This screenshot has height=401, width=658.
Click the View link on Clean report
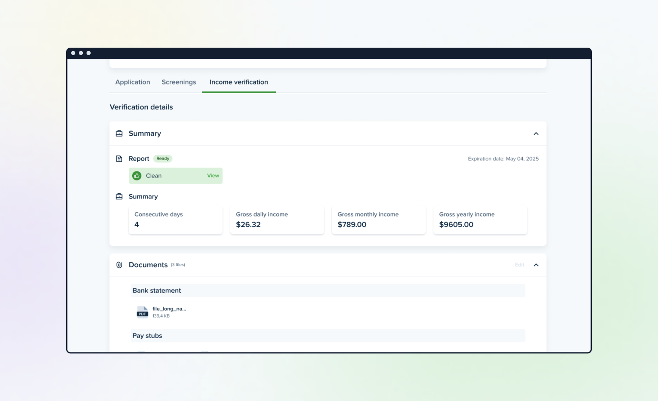(213, 176)
